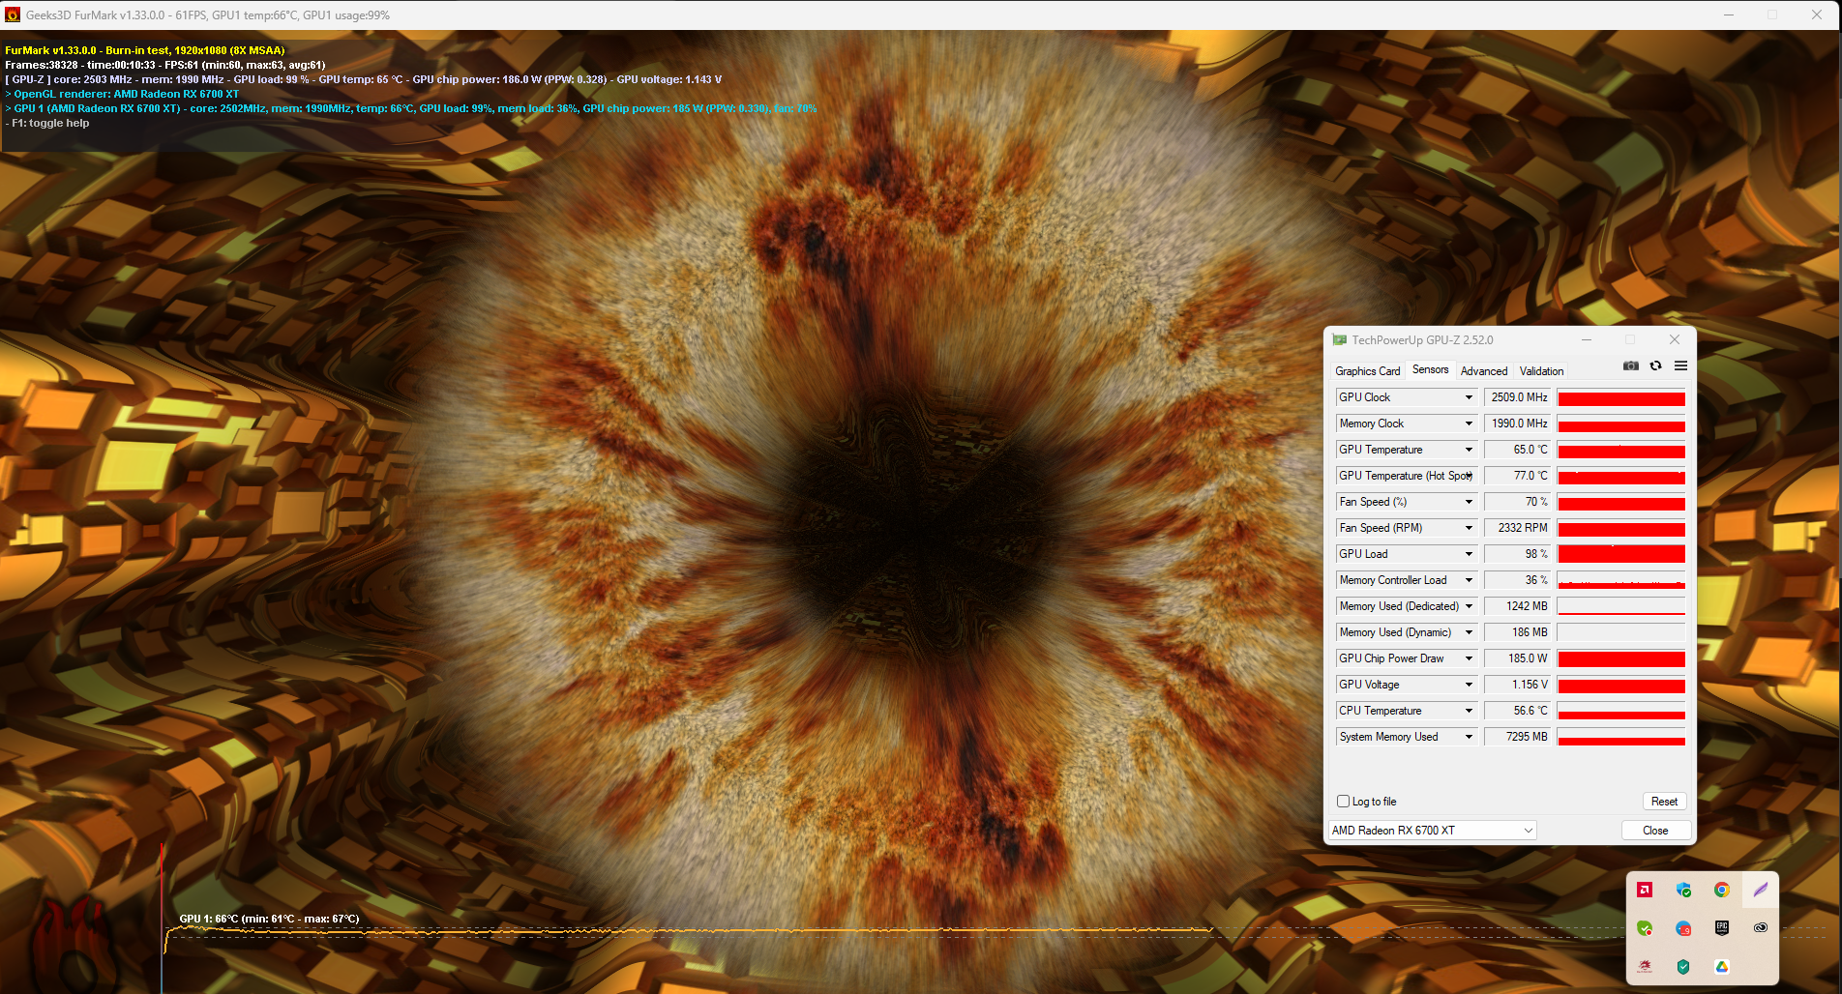Image resolution: width=1842 pixels, height=994 pixels.
Task: Open the AMD Radeon RX 6700 XT device selector
Action: 1432,831
